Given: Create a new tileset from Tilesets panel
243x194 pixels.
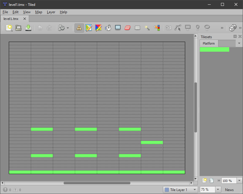Looking at the screenshot, I should coord(205,180).
